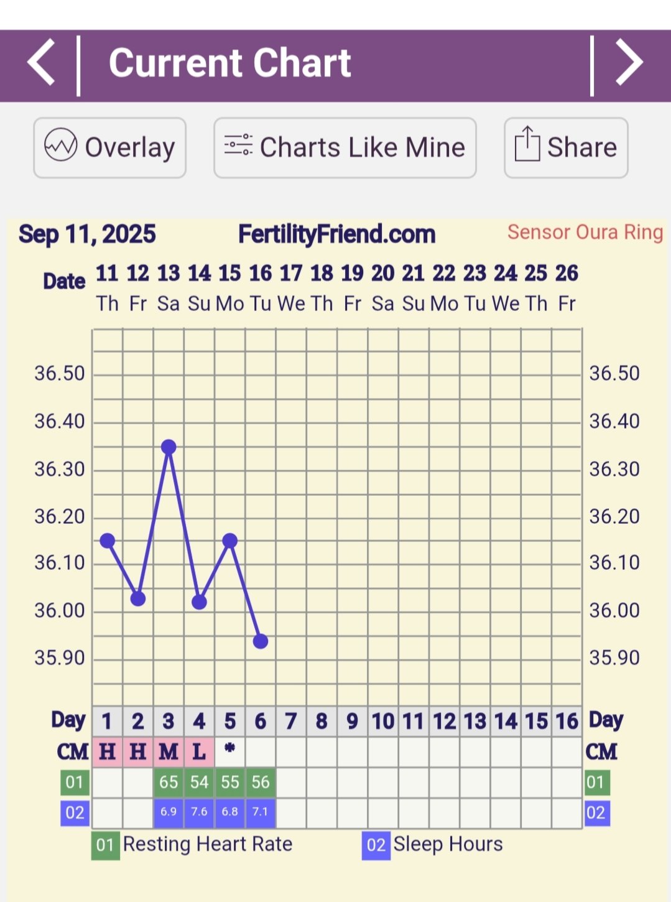The height and width of the screenshot is (902, 671).
Task: Open the FertilityFriend.com link
Action: tap(336, 235)
